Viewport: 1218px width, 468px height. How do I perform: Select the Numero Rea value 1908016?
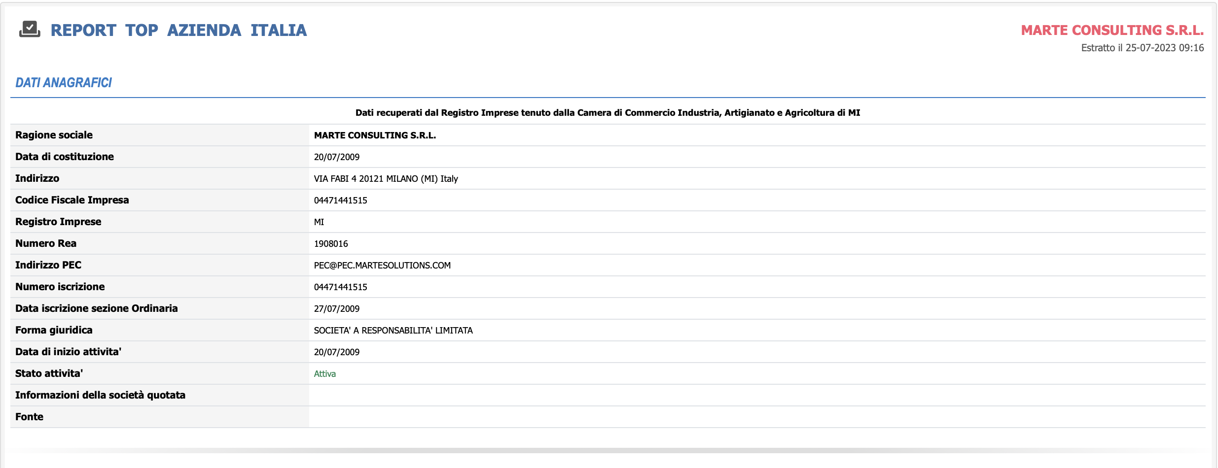click(x=331, y=244)
